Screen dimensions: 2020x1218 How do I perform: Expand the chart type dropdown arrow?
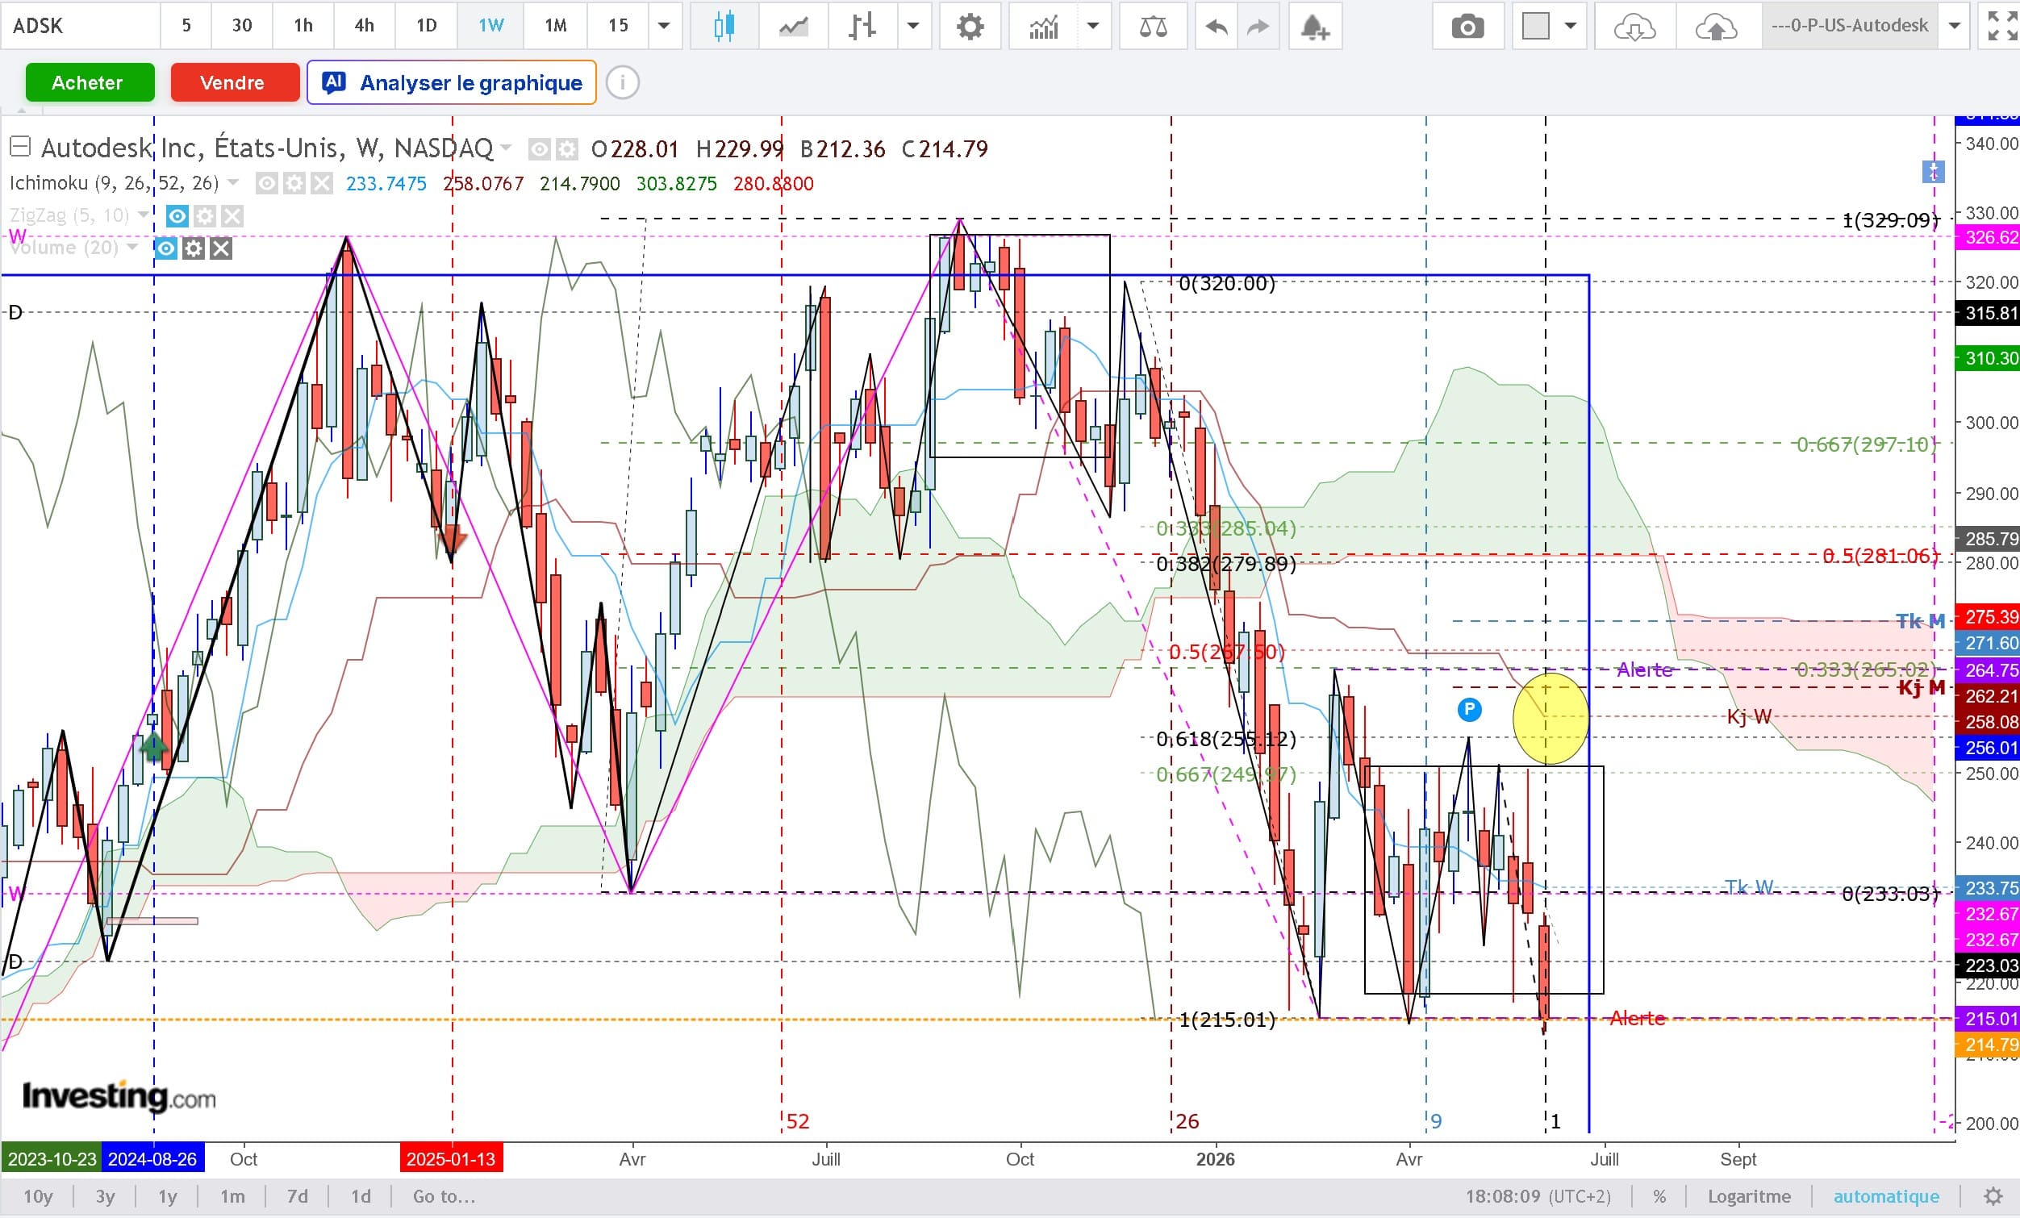click(x=912, y=27)
